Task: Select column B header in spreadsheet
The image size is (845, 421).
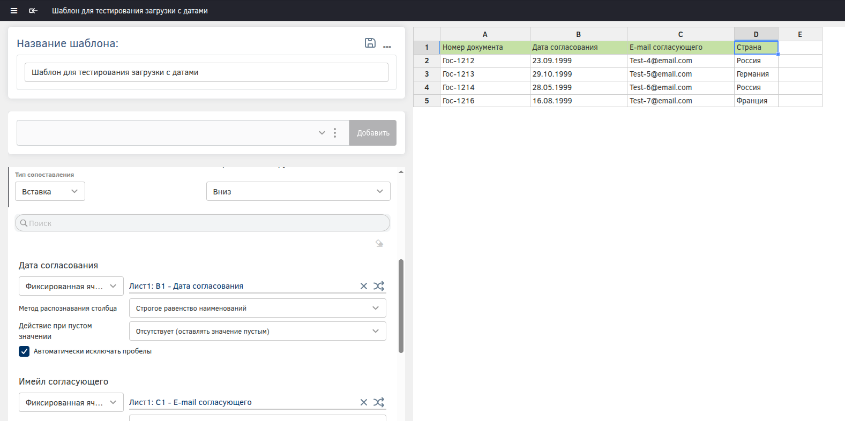Action: click(578, 34)
